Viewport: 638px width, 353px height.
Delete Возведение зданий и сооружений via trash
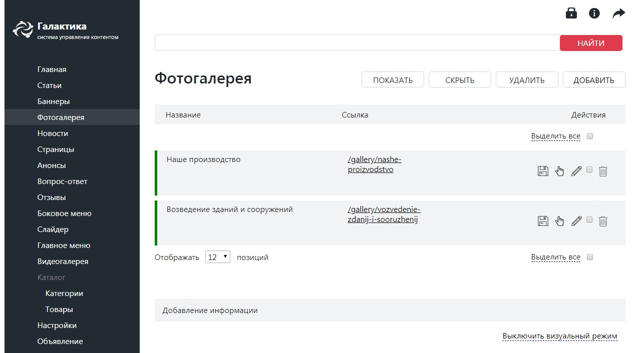tap(603, 221)
